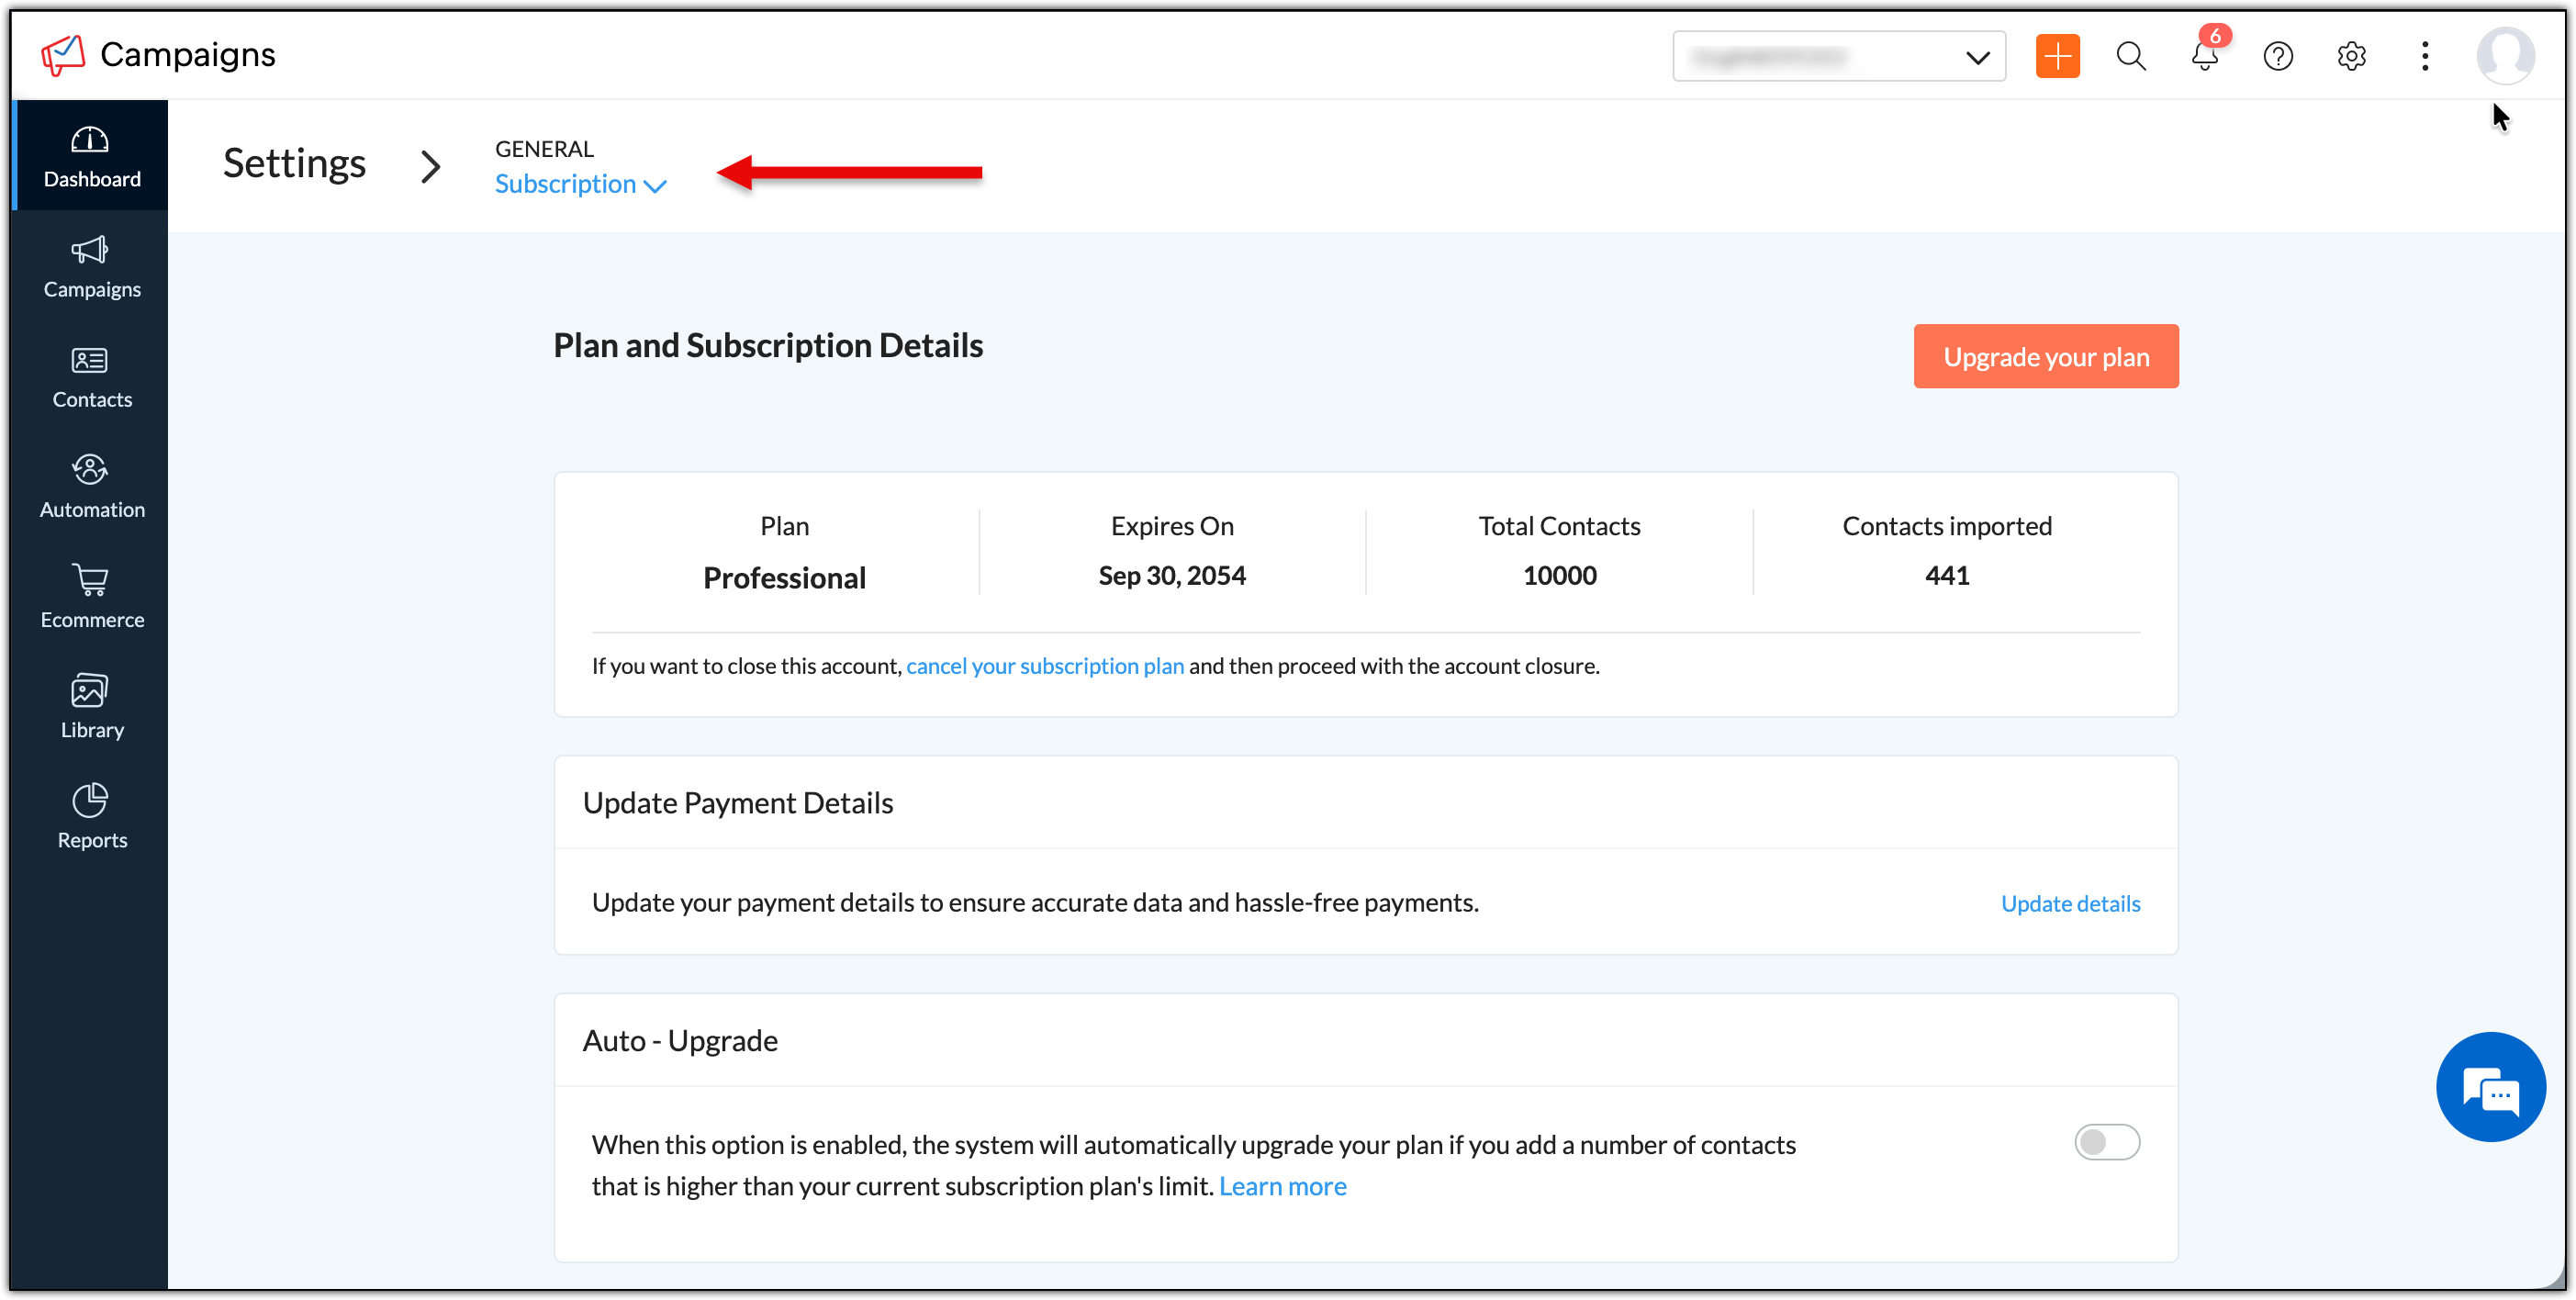Viewport: 2576px width, 1300px height.
Task: Click the user profile avatar
Action: coord(2504,56)
